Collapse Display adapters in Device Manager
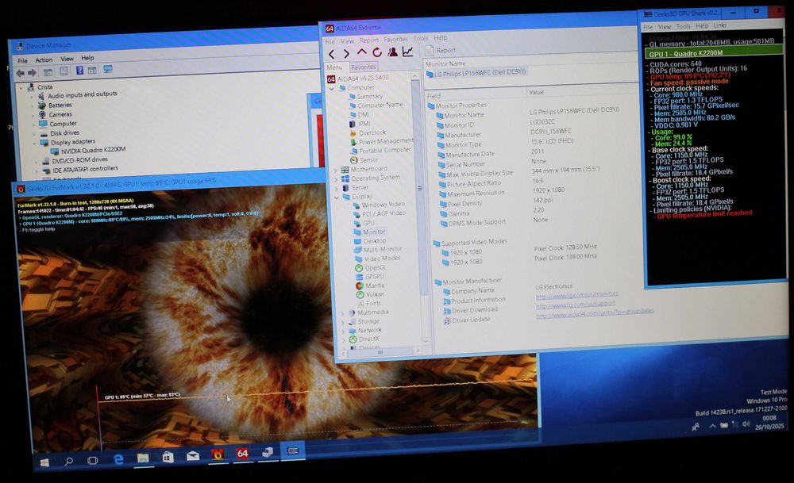The image size is (794, 483). (x=35, y=144)
